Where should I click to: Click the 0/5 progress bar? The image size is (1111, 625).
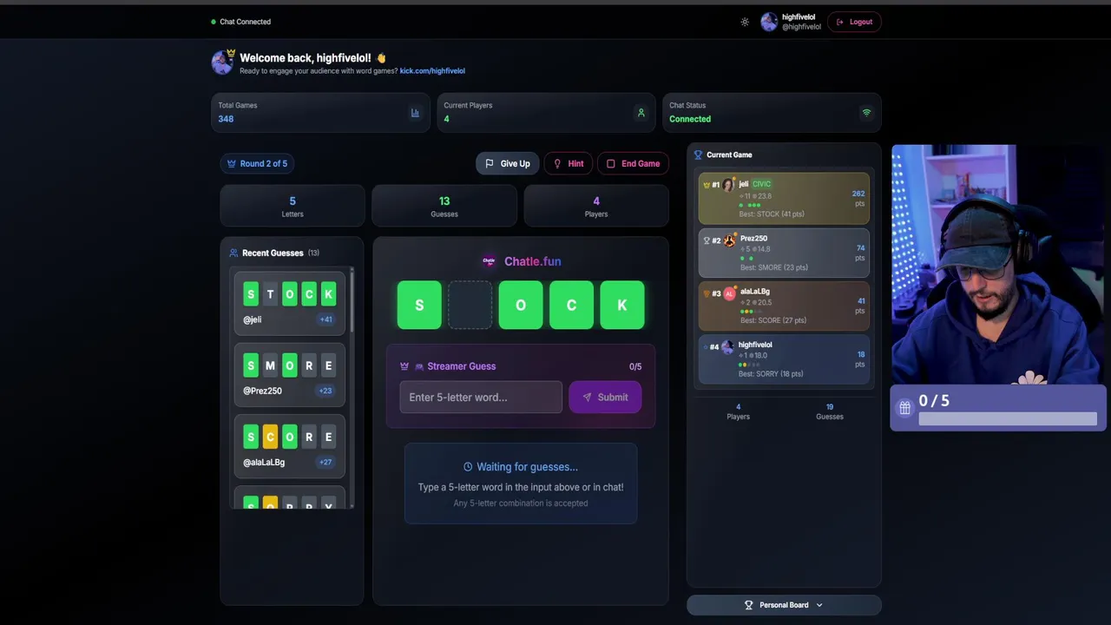pyautogui.click(x=1008, y=419)
